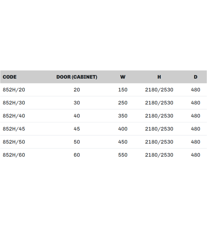Click the CODE column header

(x=10, y=77)
